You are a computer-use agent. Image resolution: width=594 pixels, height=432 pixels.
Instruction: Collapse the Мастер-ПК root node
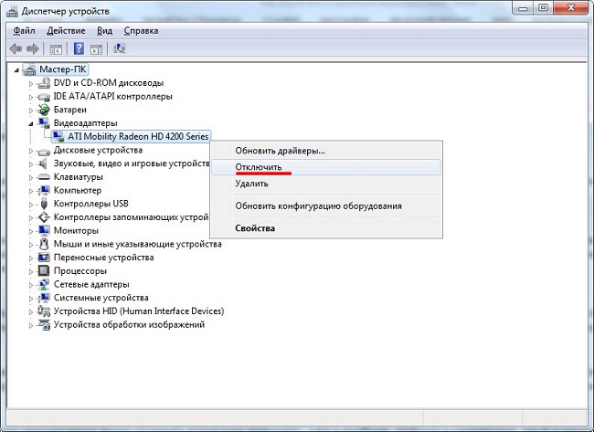tap(16, 70)
